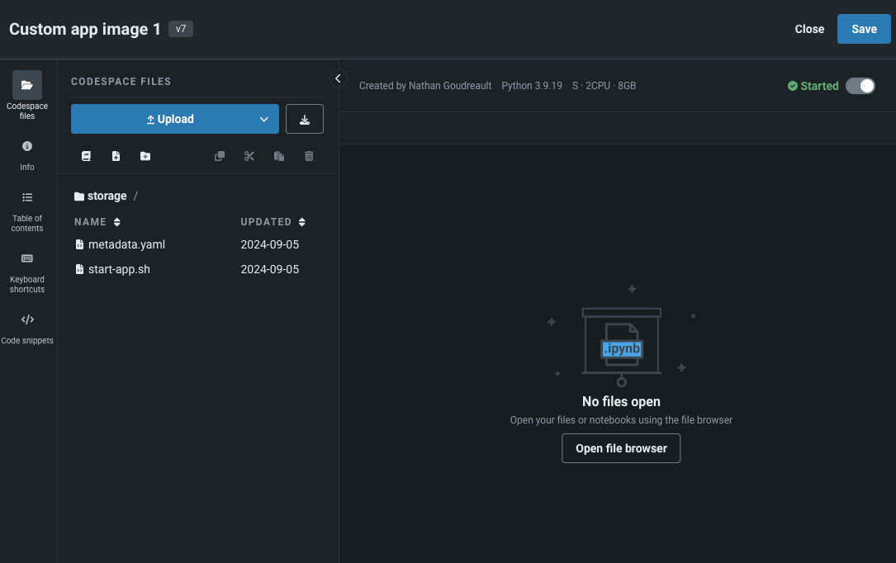The image size is (896, 563).
Task: Click the scissors cut icon
Action: 249,156
